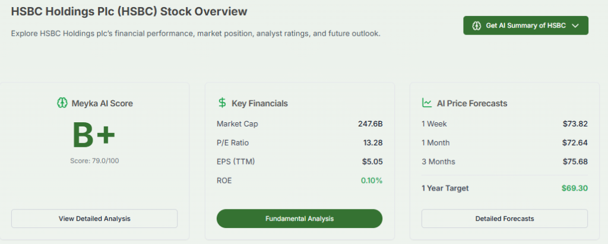Select the 1 Week forecast price $73.82

(x=575, y=124)
